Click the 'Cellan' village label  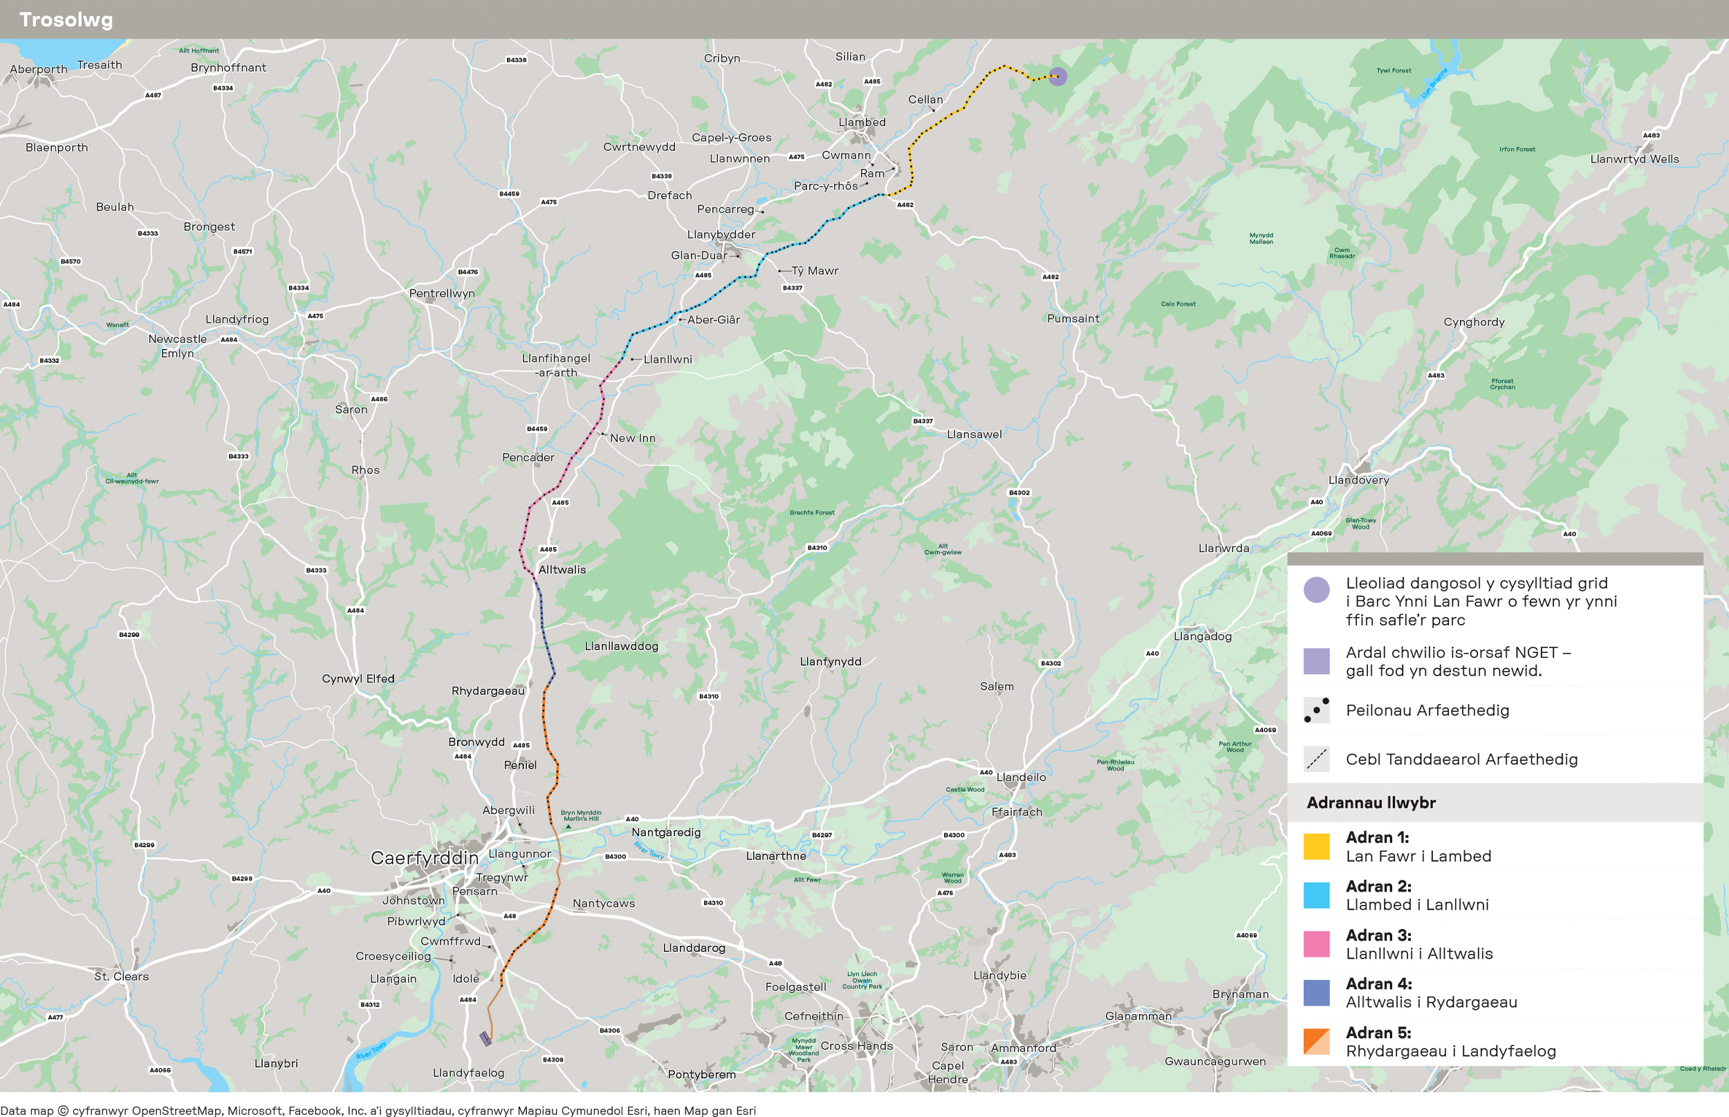coord(925,100)
